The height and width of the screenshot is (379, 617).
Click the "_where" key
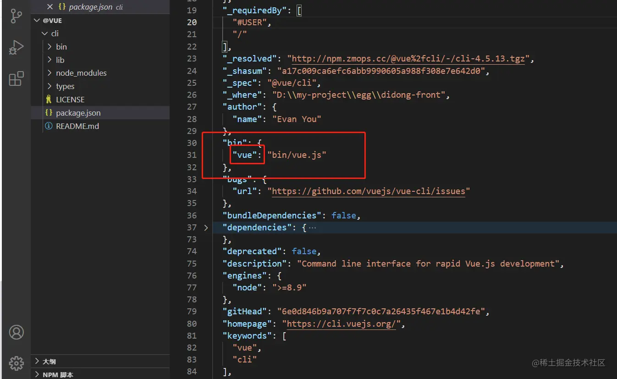pos(242,95)
